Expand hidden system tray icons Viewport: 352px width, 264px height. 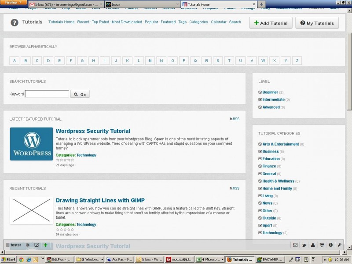click(x=325, y=260)
